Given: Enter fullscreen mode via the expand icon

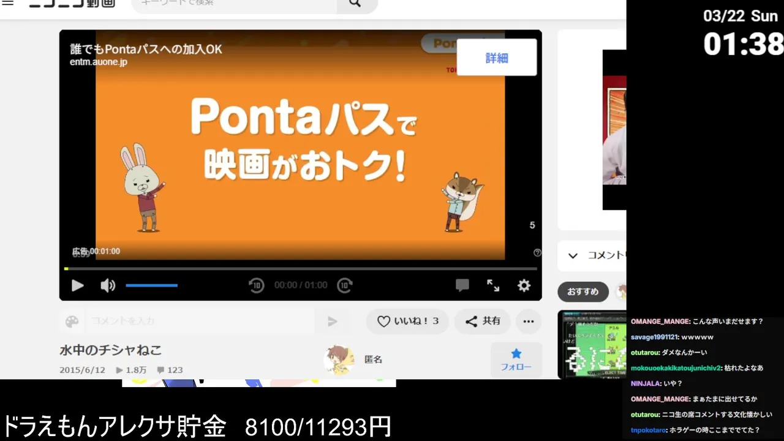Looking at the screenshot, I should pyautogui.click(x=493, y=285).
